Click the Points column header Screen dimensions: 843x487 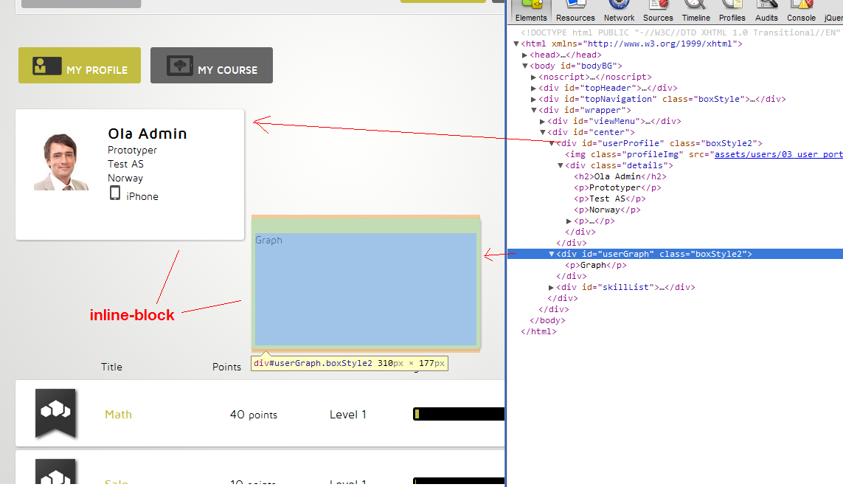(x=226, y=367)
